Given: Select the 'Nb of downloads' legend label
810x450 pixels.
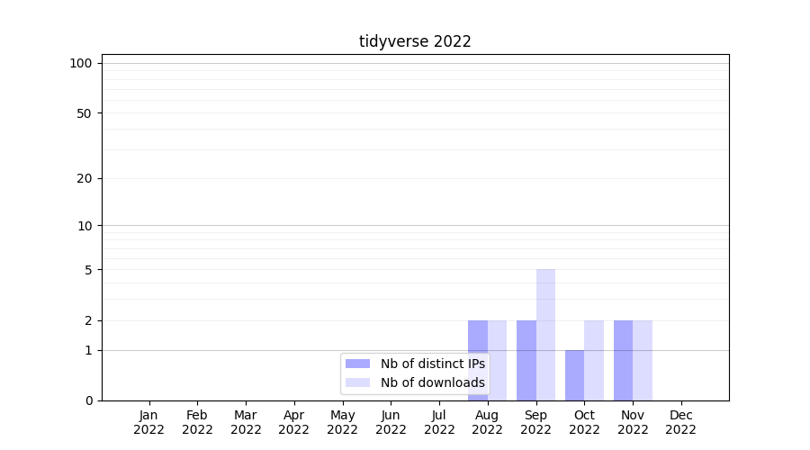Looking at the screenshot, I should (432, 382).
